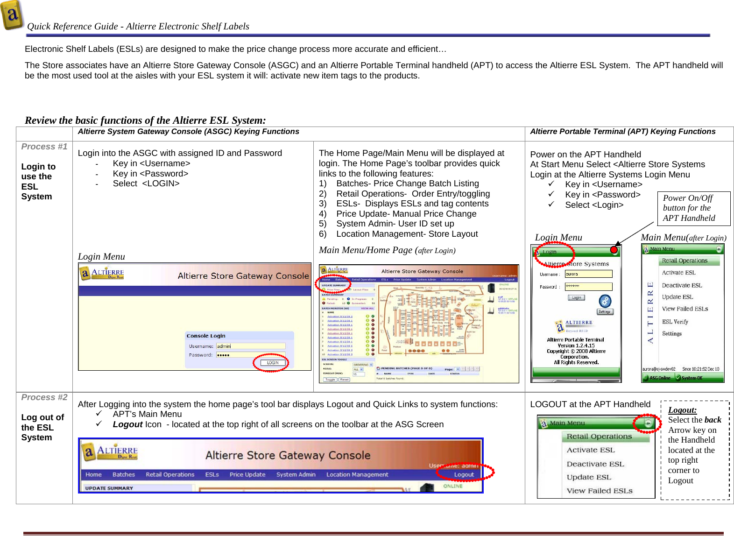
Task: Open System Admin in Process #2 console toolbar
Action: tap(296, 474)
